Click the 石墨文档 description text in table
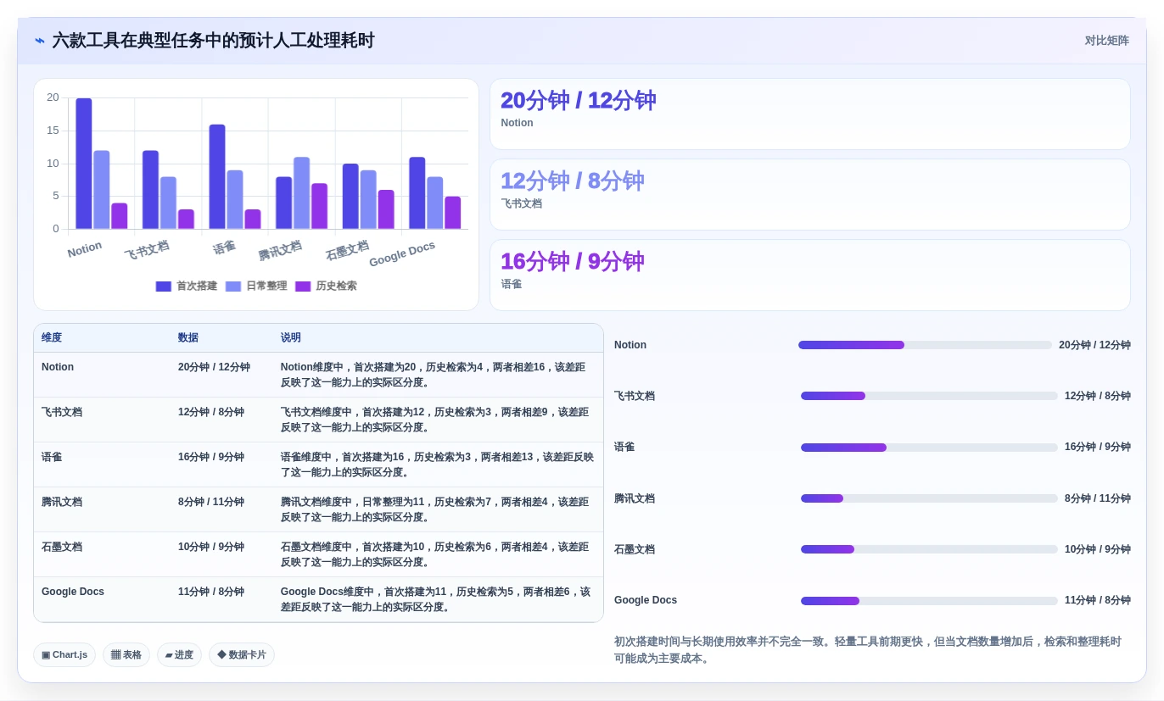The height and width of the screenshot is (701, 1164). coord(436,554)
